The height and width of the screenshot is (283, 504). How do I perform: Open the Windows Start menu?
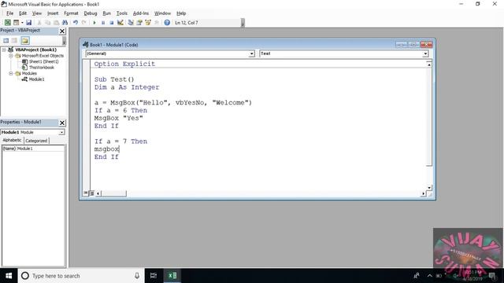pyautogui.click(x=9, y=276)
